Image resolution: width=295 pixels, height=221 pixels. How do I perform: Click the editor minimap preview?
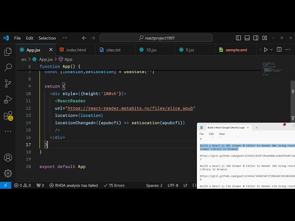(273, 70)
